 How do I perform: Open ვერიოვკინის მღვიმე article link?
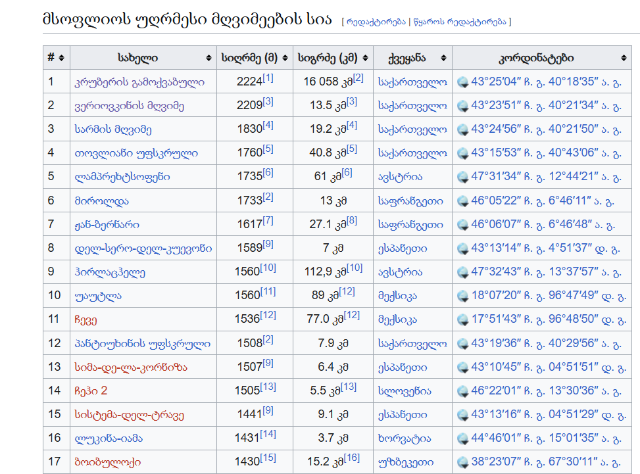[x=130, y=106]
